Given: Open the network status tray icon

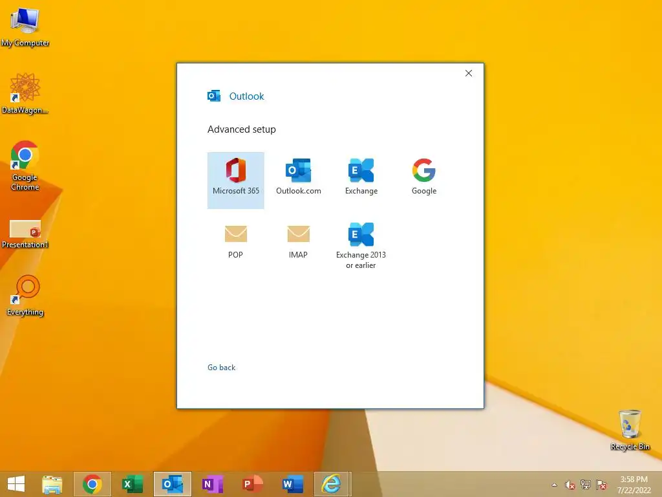Looking at the screenshot, I should coord(586,485).
